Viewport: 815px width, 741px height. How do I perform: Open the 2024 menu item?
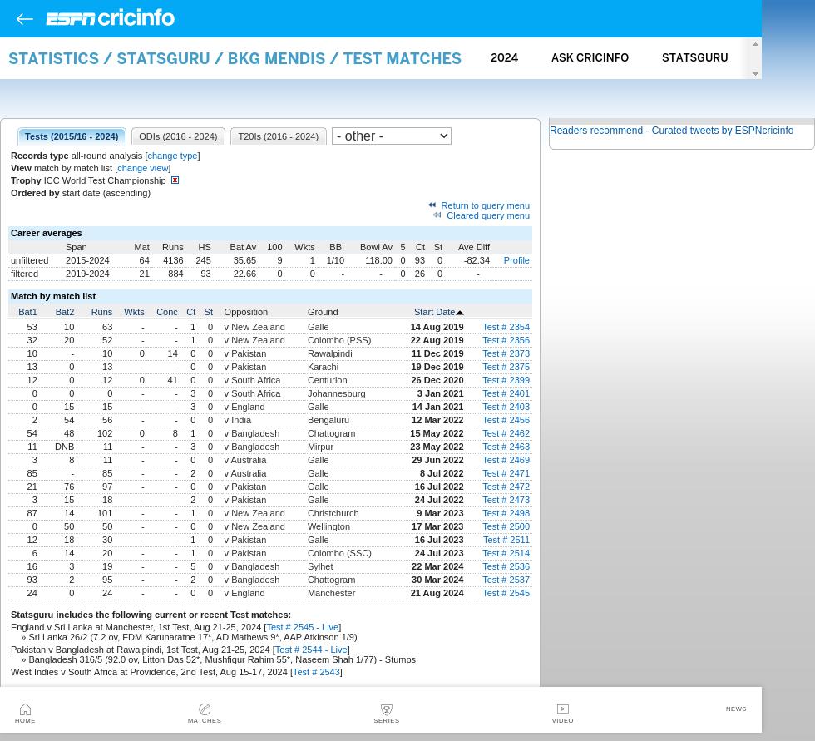tap(504, 57)
